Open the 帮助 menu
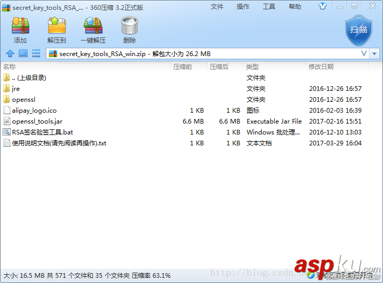 click(295, 7)
